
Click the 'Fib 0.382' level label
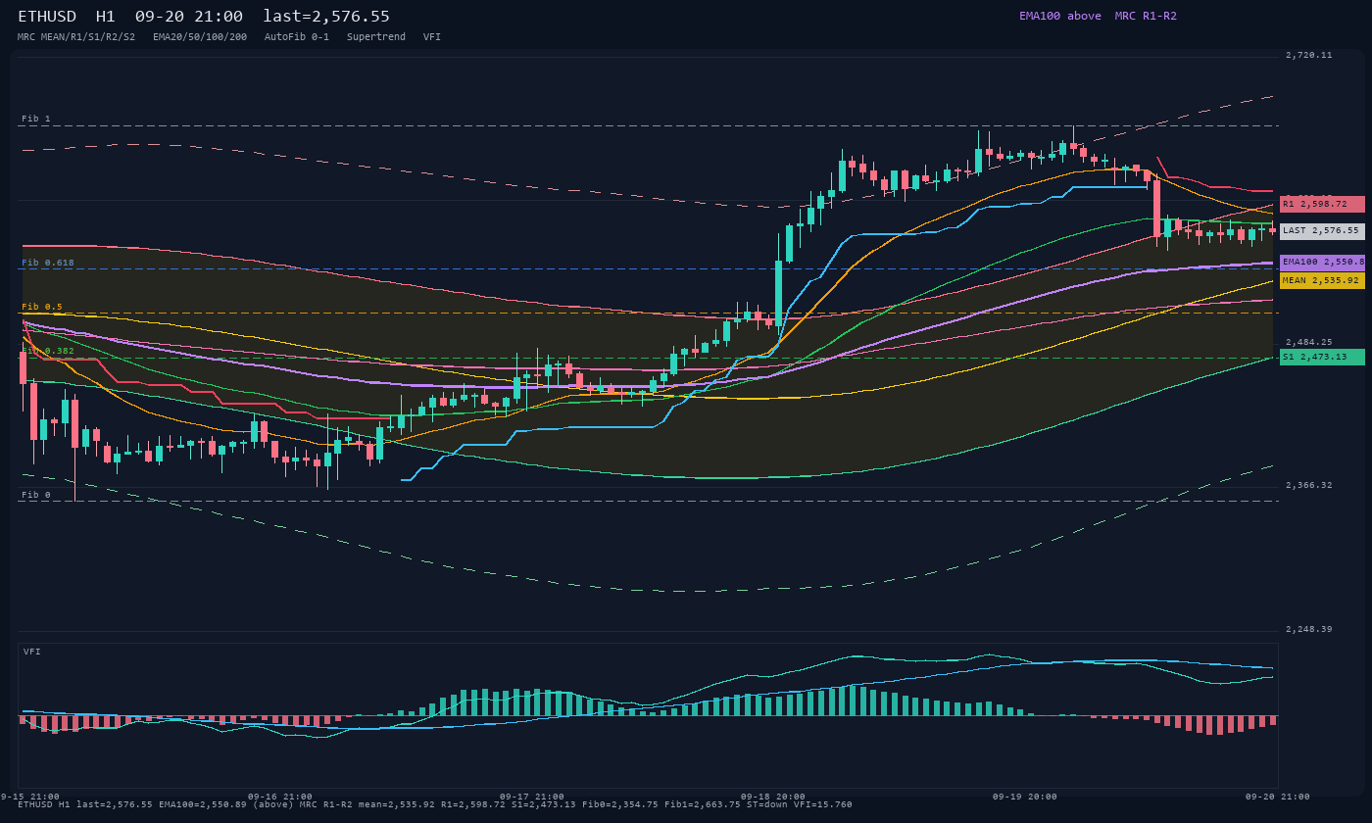(x=48, y=351)
